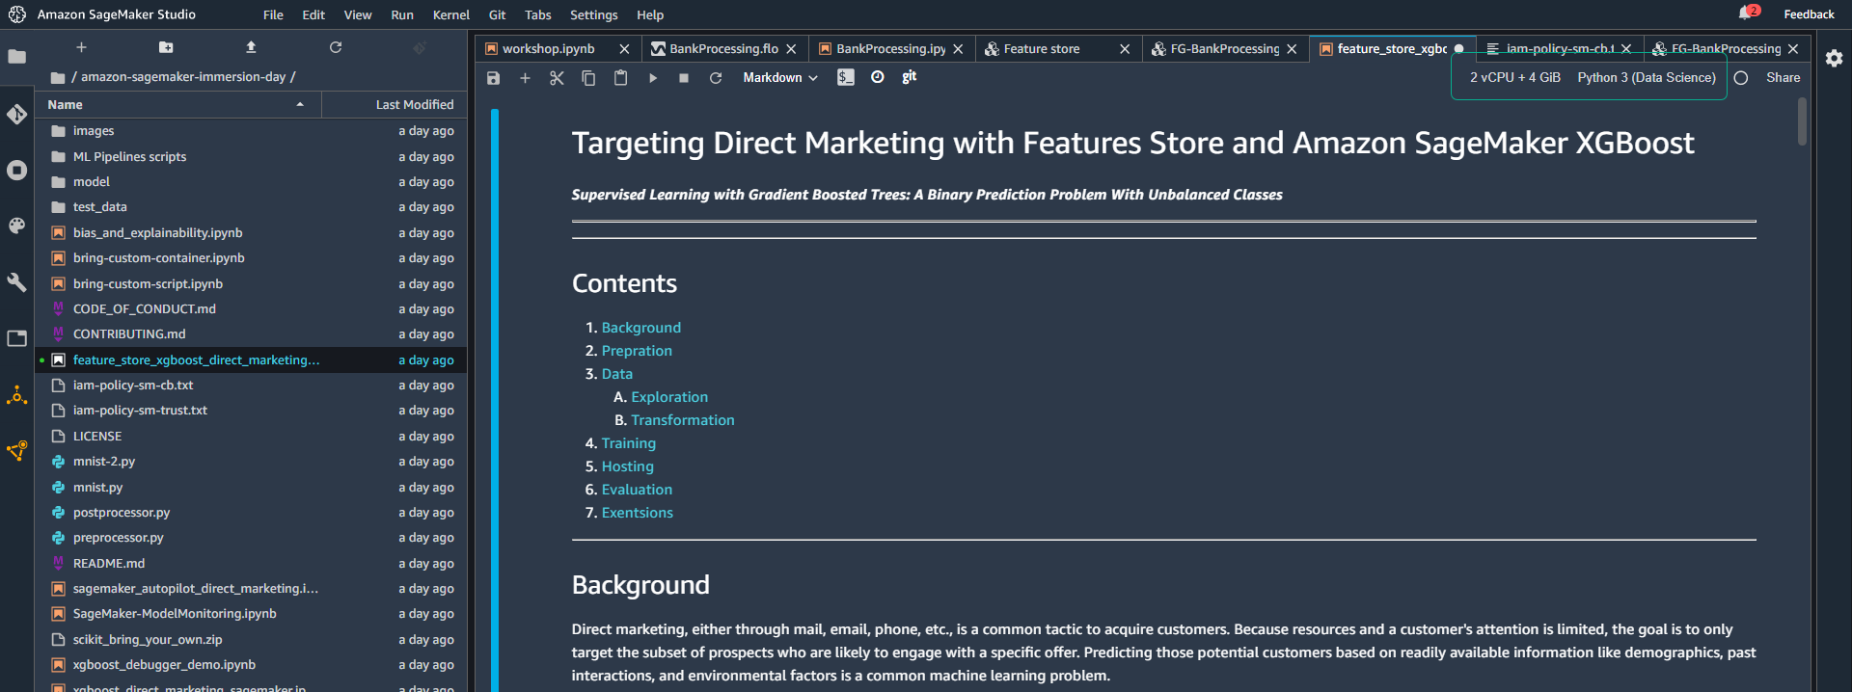Close the BankProcessing.ipynb tab
Screen dimensions: 1852x692
tap(958, 49)
